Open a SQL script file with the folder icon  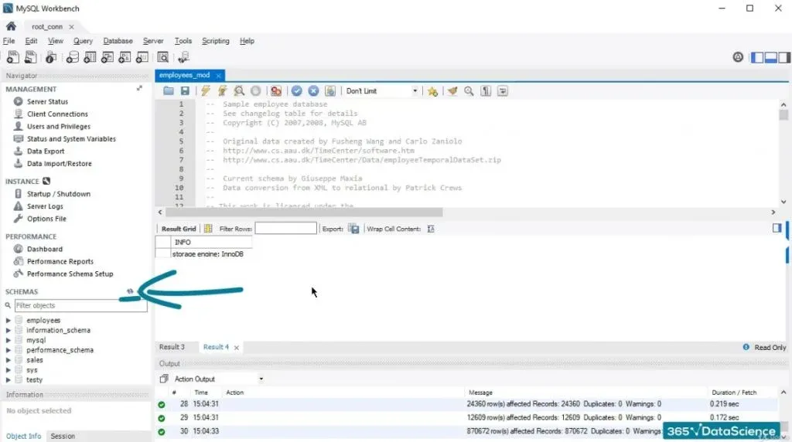[x=169, y=91]
